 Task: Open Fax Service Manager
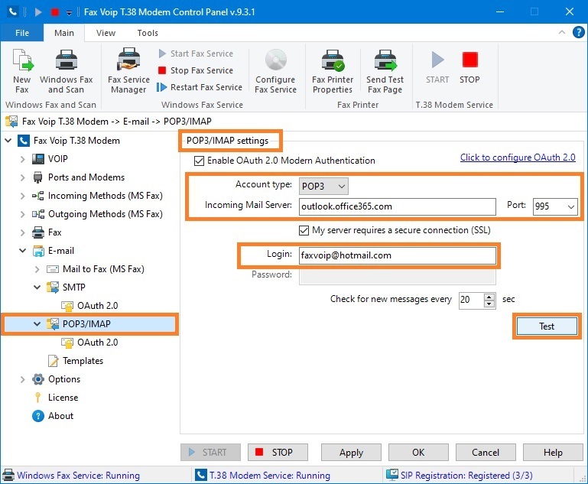point(128,71)
